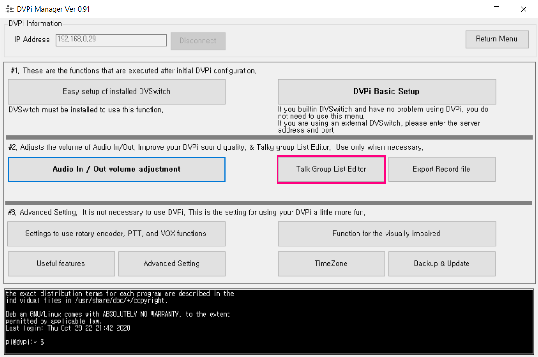Open Backup & Update
The image size is (538, 357).
click(x=442, y=263)
